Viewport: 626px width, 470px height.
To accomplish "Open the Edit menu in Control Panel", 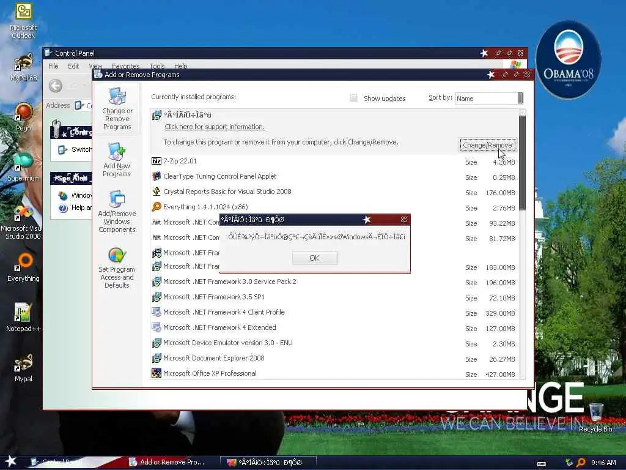I will click(73, 66).
